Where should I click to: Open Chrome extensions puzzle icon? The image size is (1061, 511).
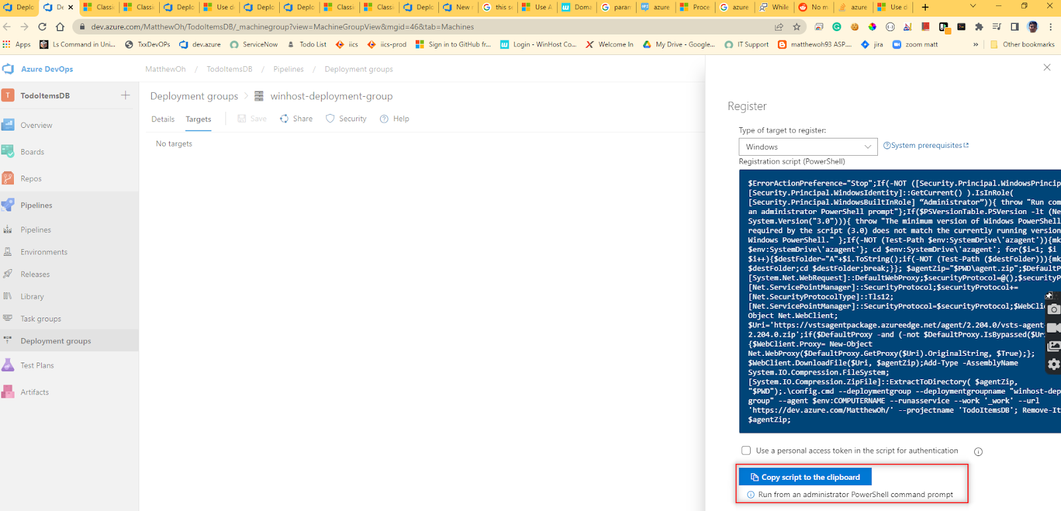coord(979,27)
